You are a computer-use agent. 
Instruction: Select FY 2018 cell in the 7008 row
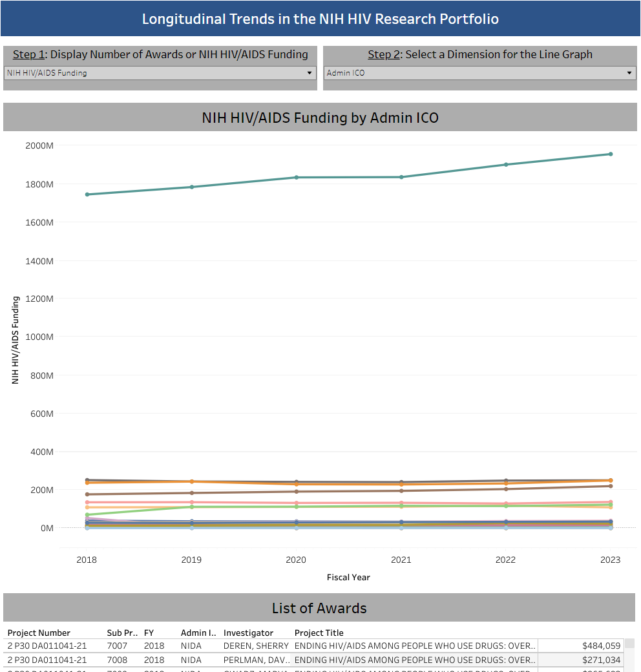[x=154, y=660]
